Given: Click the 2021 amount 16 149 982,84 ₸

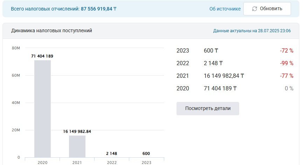Looking at the screenshot, I should point(224,76).
